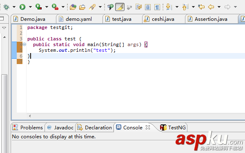This screenshot has width=245, height=153.
Task: Click the Run with Coverage icon
Action: (x=38, y=7)
